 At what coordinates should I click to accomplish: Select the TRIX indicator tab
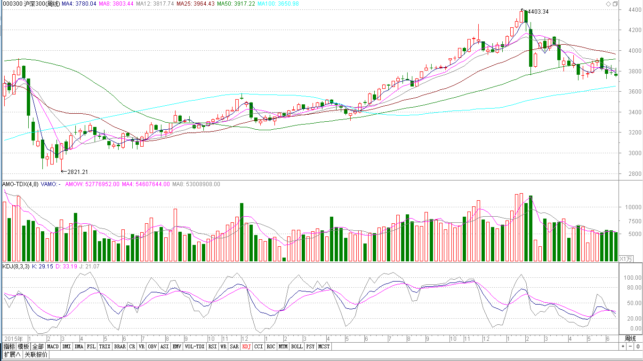tap(105, 346)
